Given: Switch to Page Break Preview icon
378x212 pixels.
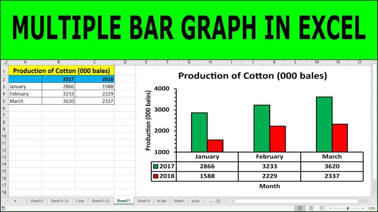Looking at the screenshot, I should click(322, 208).
